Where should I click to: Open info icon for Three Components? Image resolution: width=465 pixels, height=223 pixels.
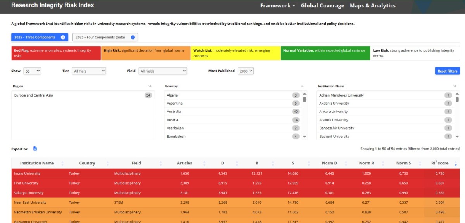(x=63, y=37)
